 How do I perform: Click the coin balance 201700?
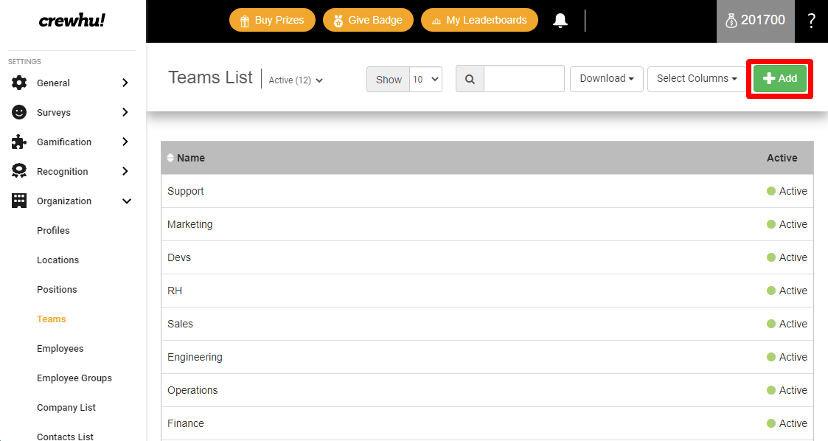coord(755,21)
